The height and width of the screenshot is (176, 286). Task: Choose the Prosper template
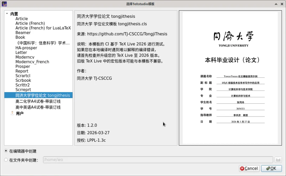(x=23, y=66)
